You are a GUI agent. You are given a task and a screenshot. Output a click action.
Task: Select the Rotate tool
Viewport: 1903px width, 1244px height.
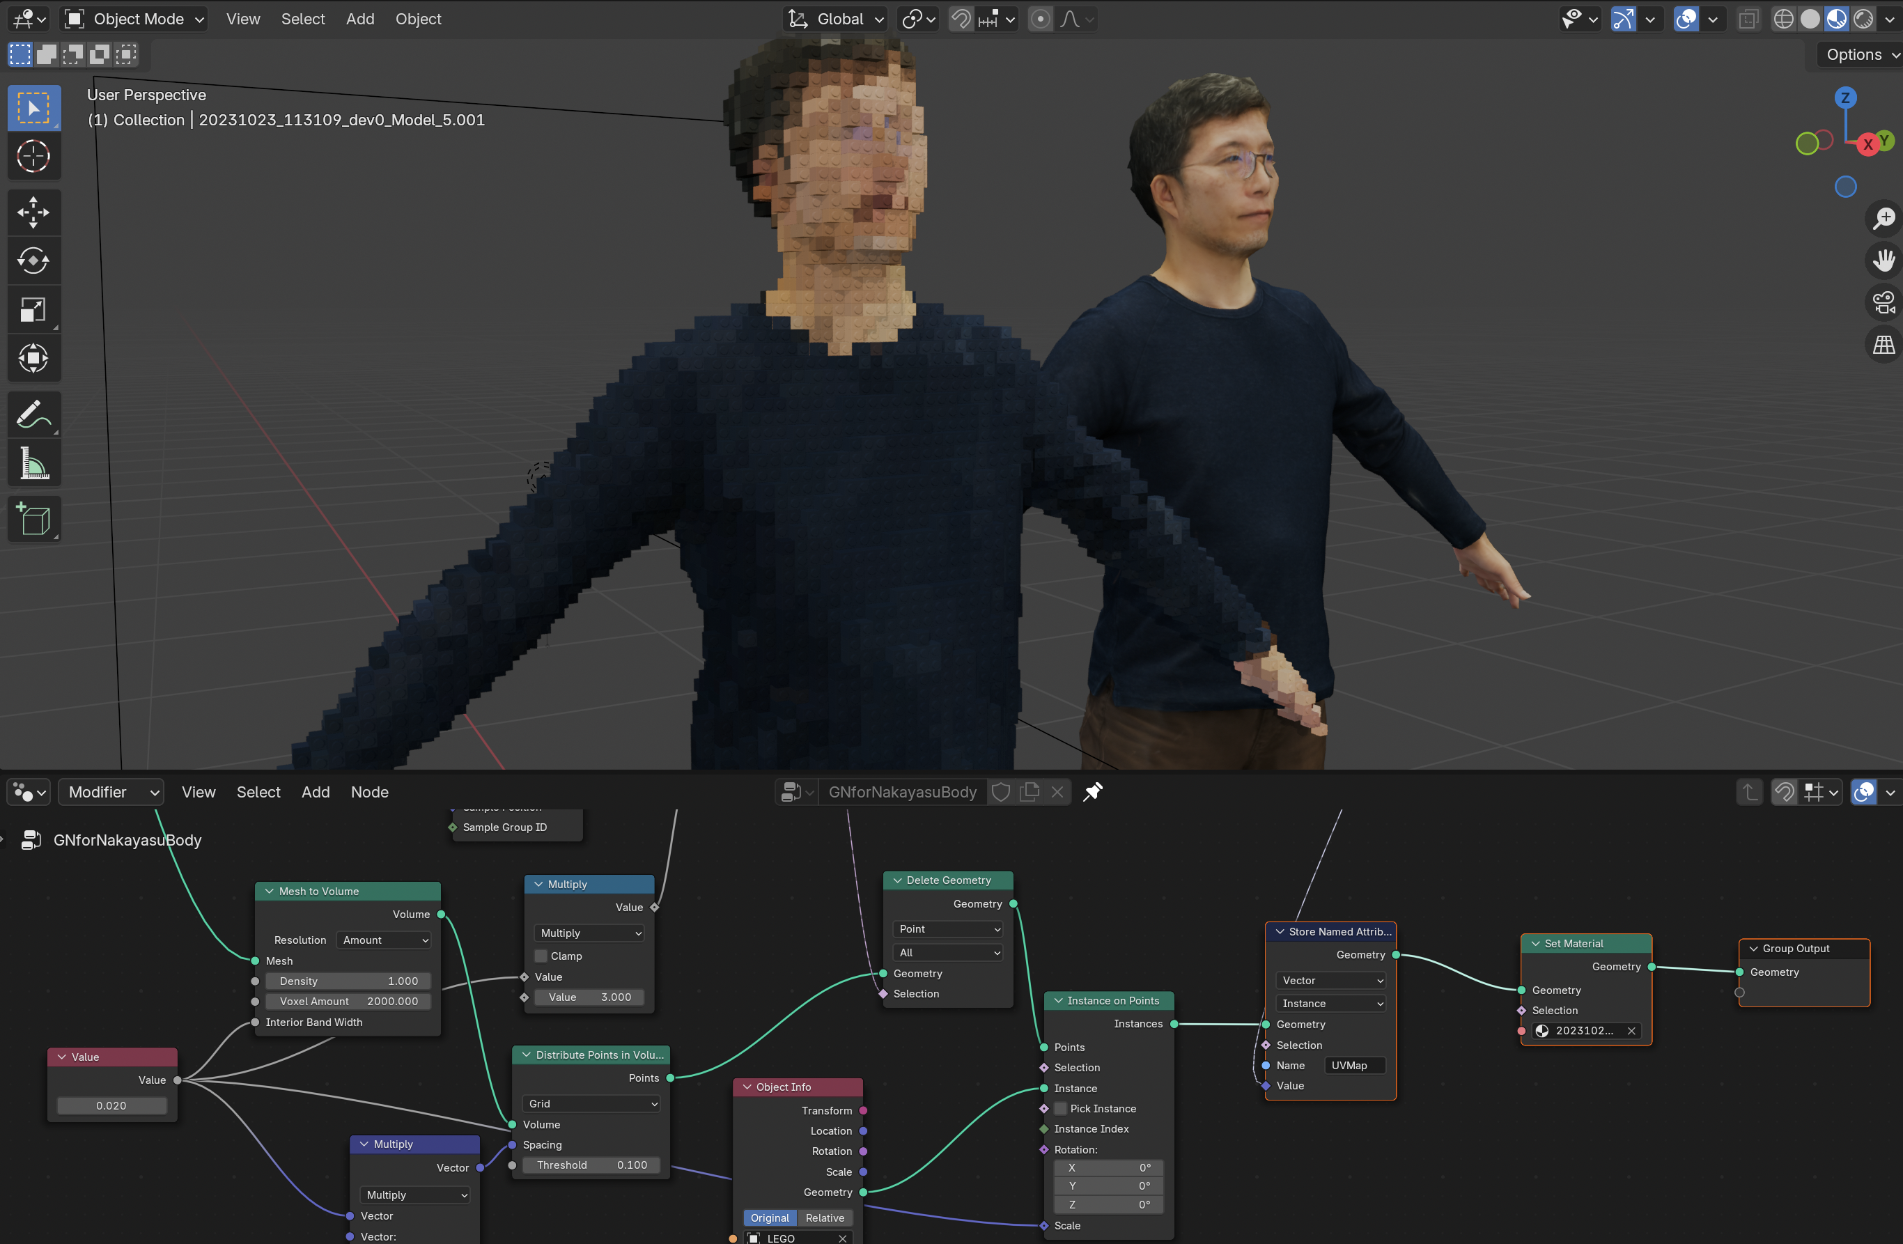33,261
